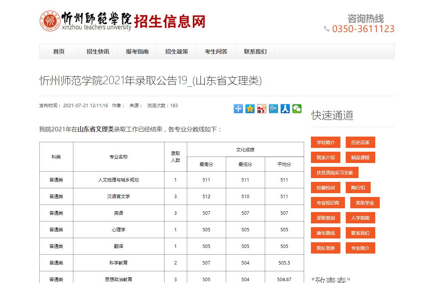
Task: Click 联系我们 in the quick links panel
Action: [360, 233]
